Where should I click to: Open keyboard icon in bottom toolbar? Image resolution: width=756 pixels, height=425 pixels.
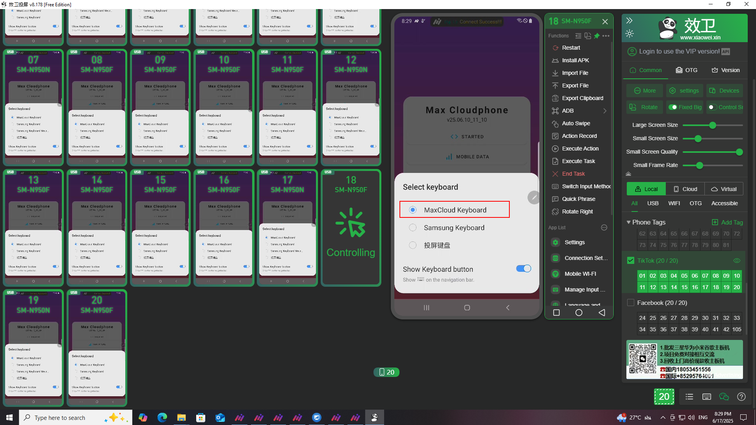coord(707,397)
